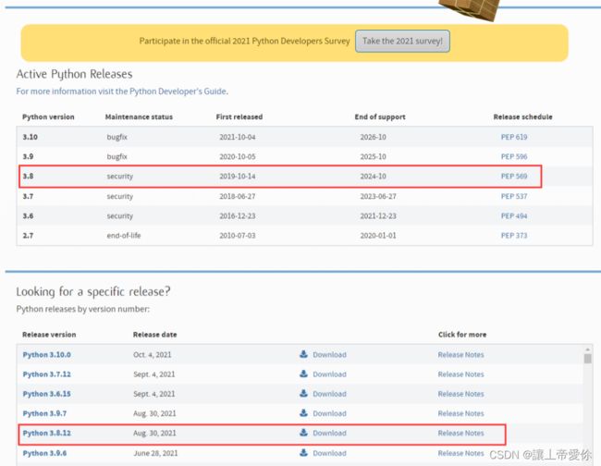Open the Python 3.10.0 release page
The width and height of the screenshot is (601, 466).
click(47, 354)
